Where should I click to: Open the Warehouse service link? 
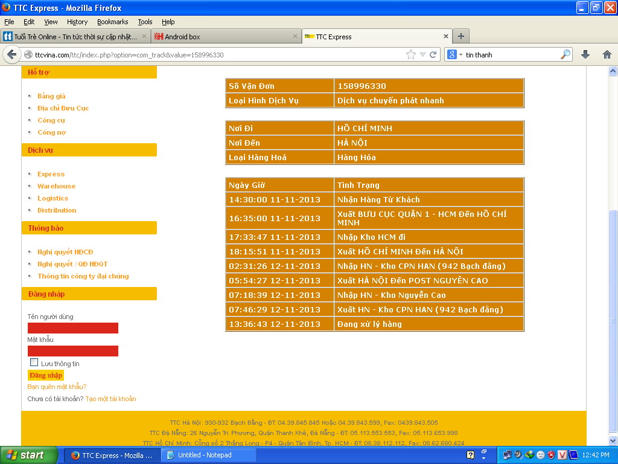(x=56, y=186)
